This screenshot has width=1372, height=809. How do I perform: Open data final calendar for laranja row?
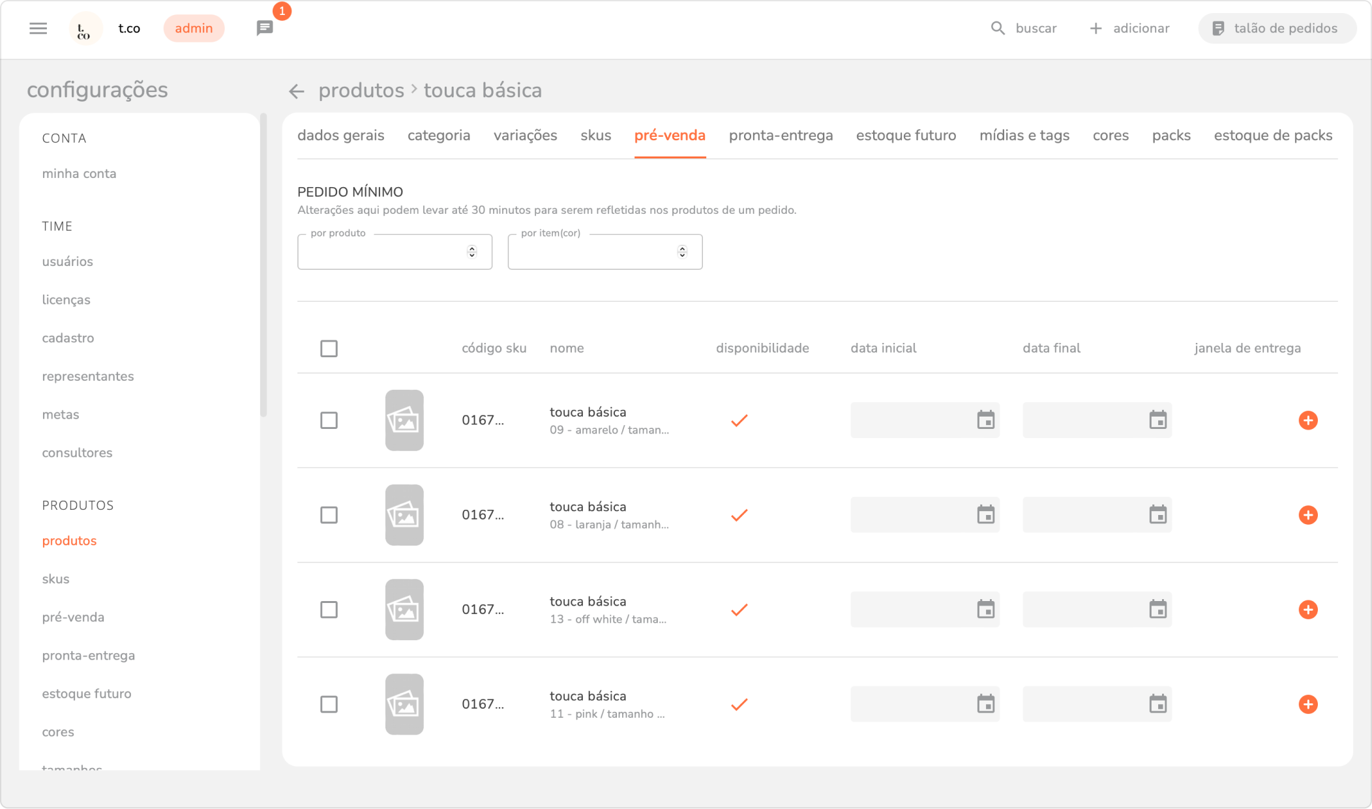click(1157, 515)
